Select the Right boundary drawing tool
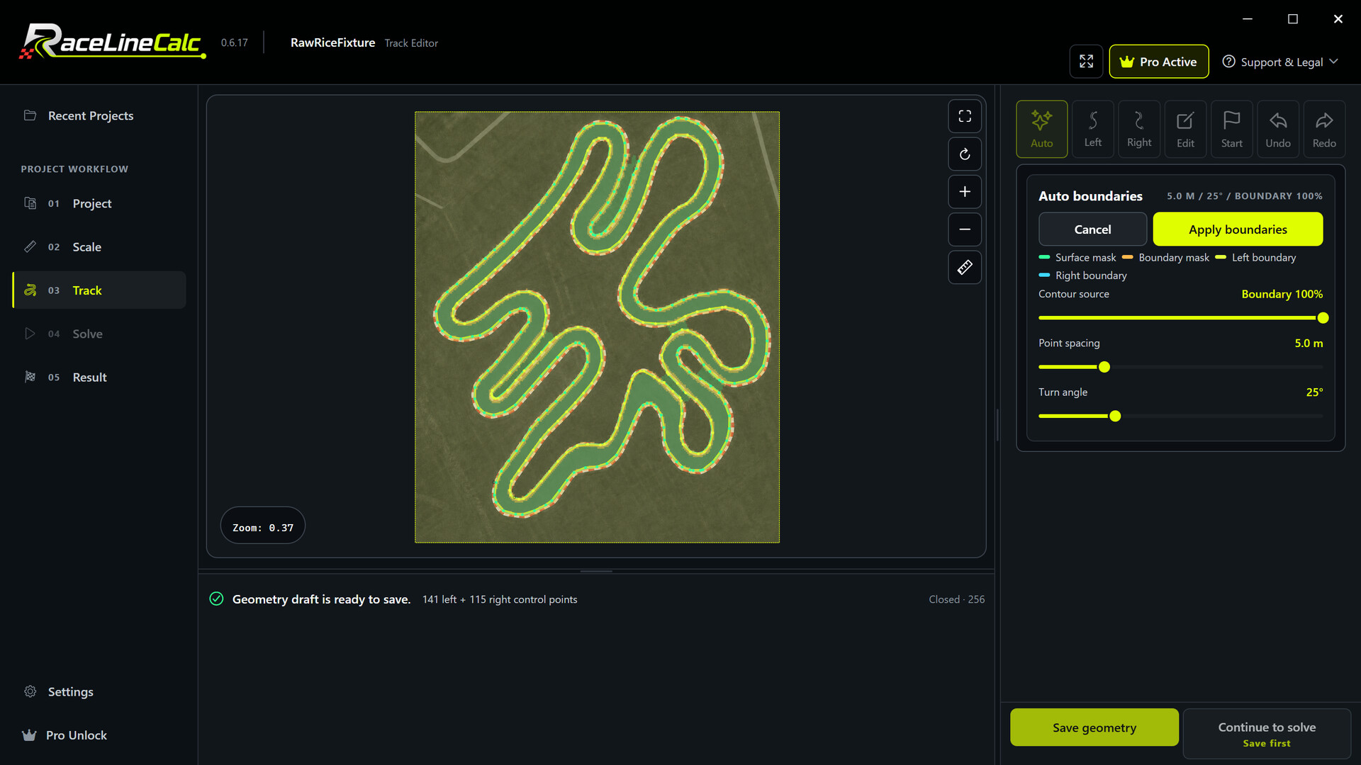 [1139, 129]
